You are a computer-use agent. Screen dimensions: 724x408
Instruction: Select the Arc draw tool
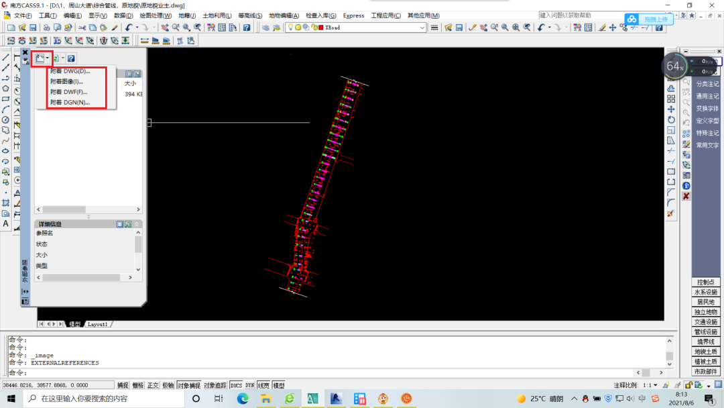point(5,109)
